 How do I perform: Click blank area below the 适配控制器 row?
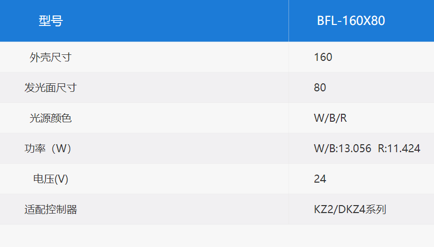(x=217, y=236)
